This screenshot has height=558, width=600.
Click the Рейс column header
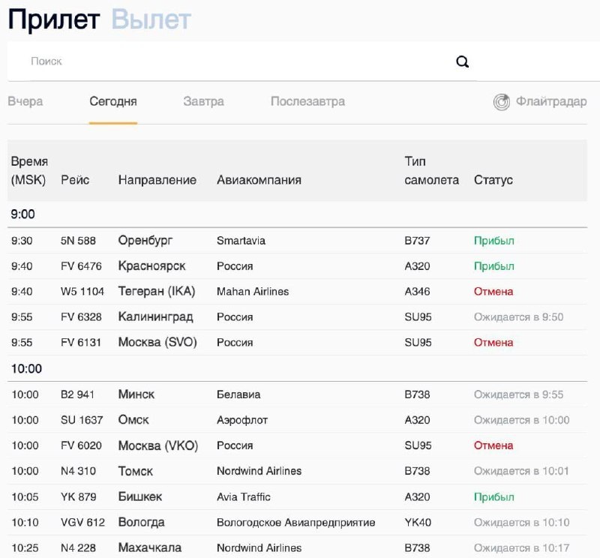[x=75, y=180]
